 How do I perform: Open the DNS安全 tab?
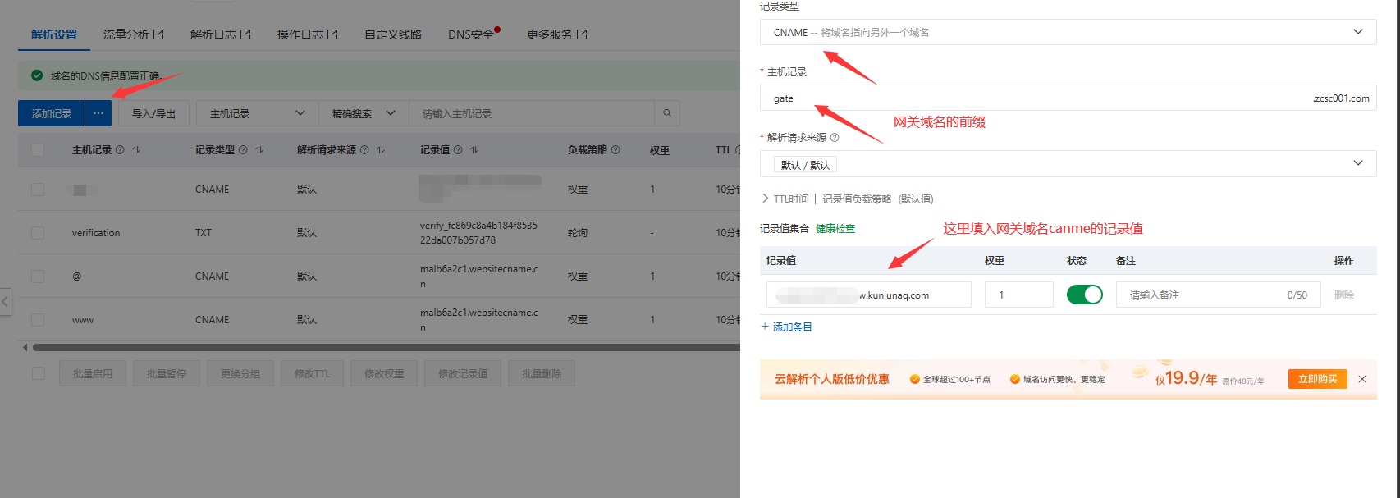click(471, 34)
